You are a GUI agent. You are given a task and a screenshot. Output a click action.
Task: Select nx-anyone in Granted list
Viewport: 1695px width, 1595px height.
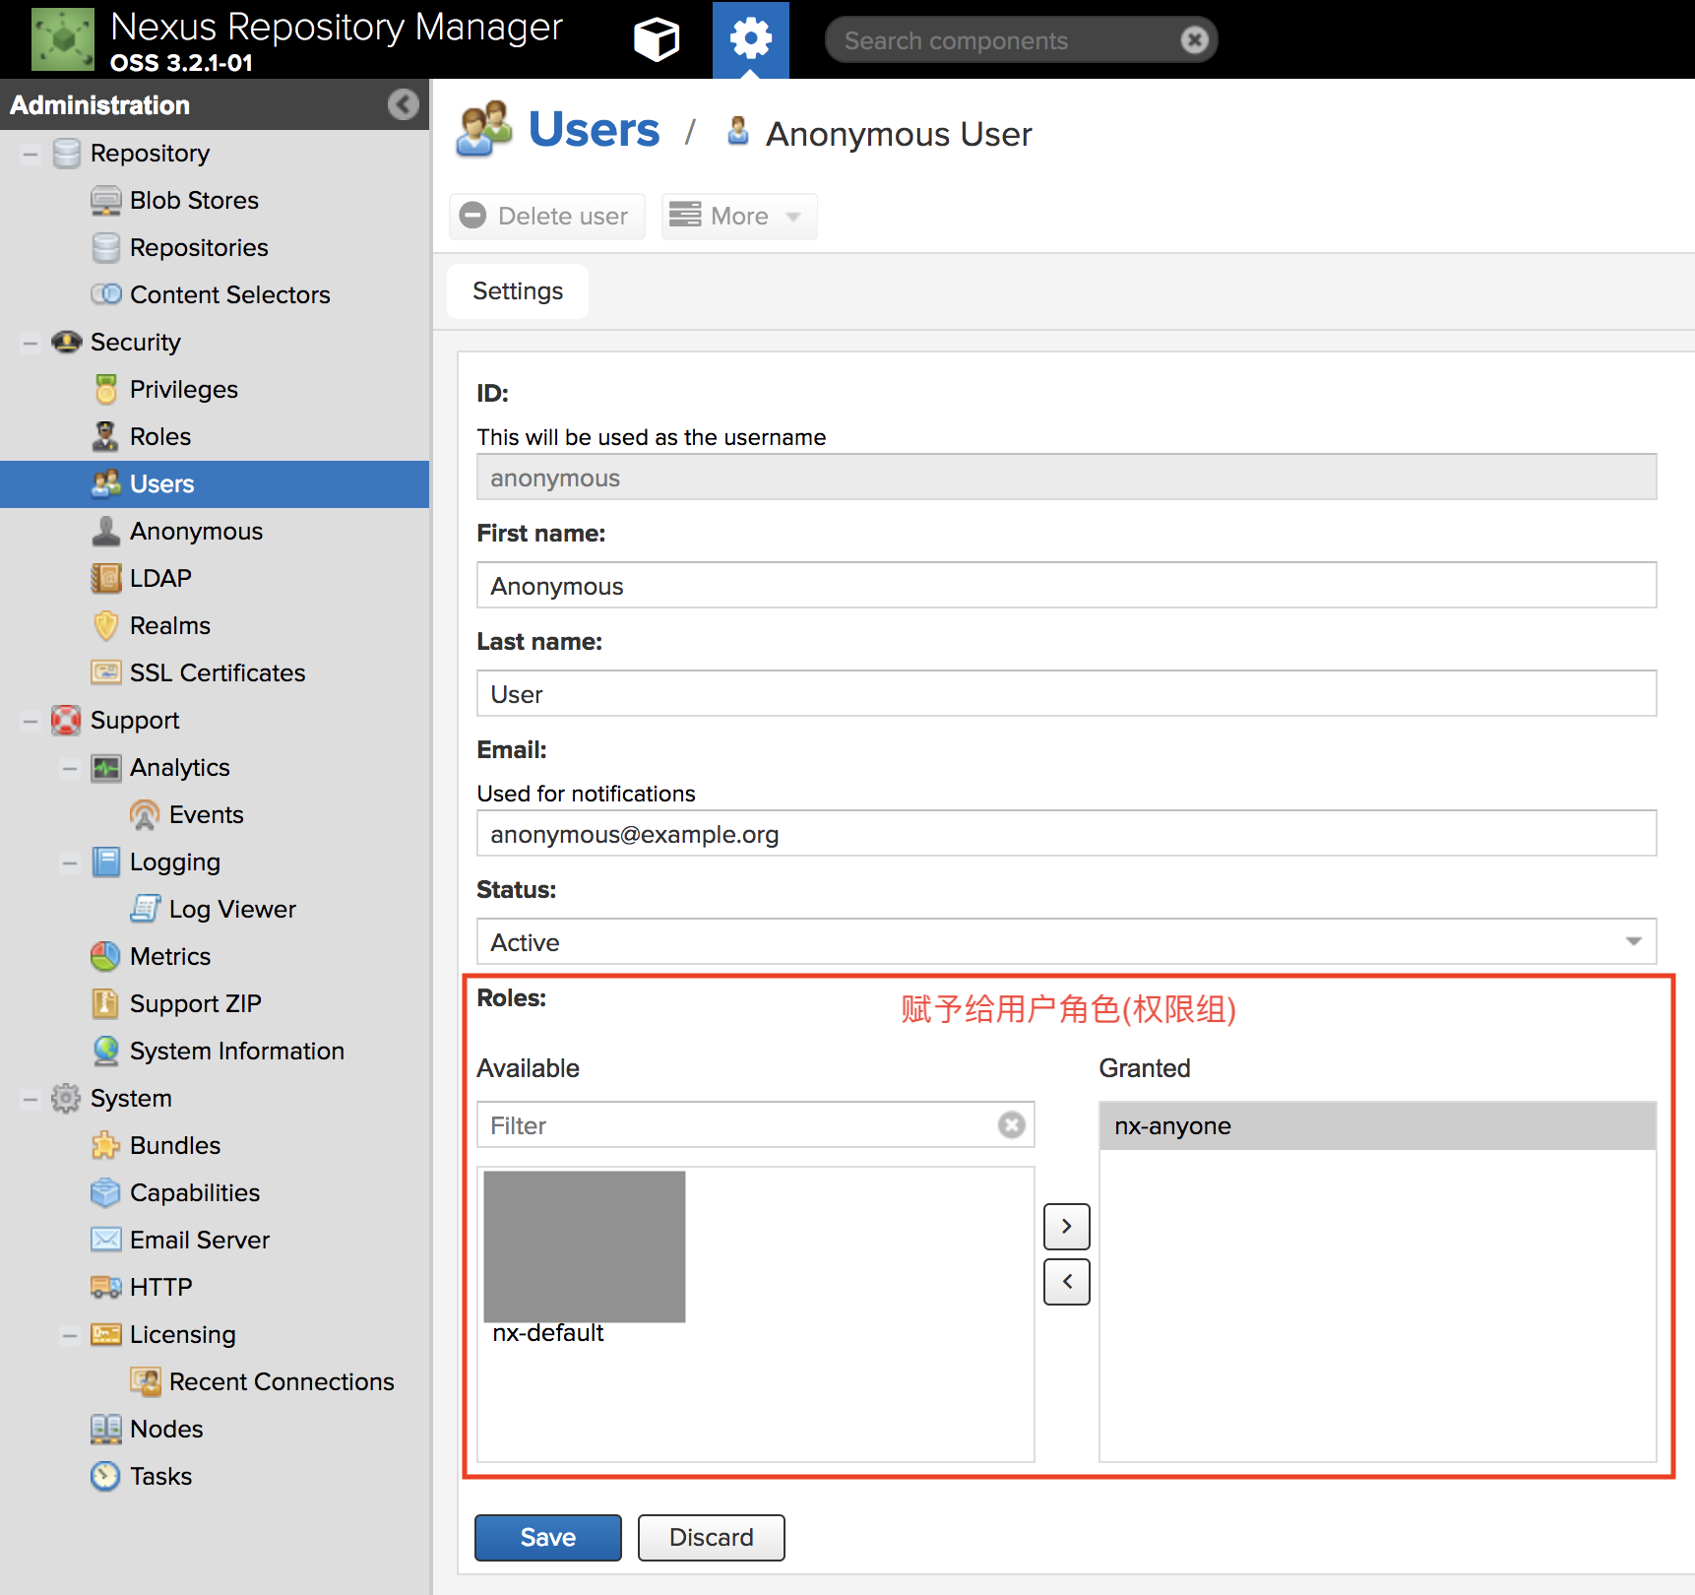point(1378,1126)
